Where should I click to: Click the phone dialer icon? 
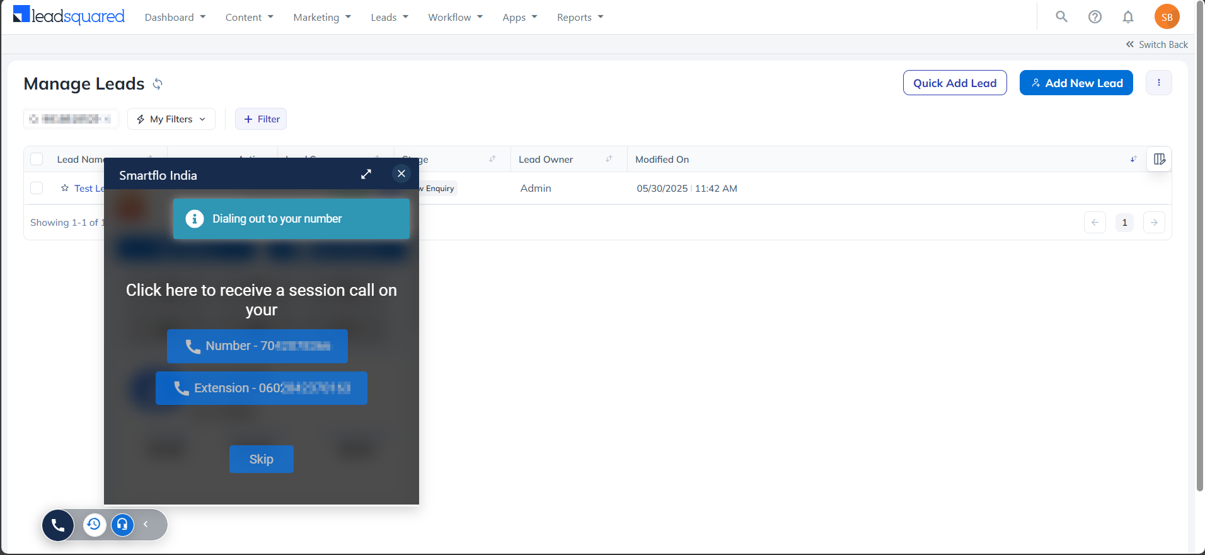pos(58,525)
